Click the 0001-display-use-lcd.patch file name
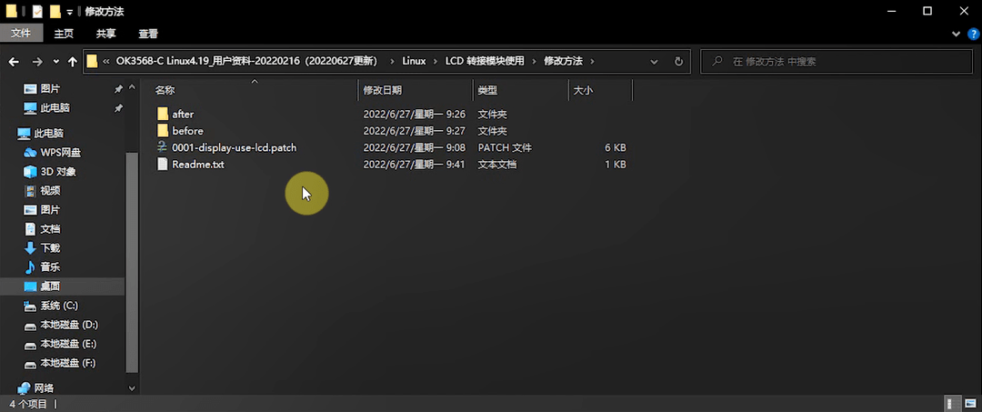Image resolution: width=982 pixels, height=412 pixels. (x=235, y=147)
